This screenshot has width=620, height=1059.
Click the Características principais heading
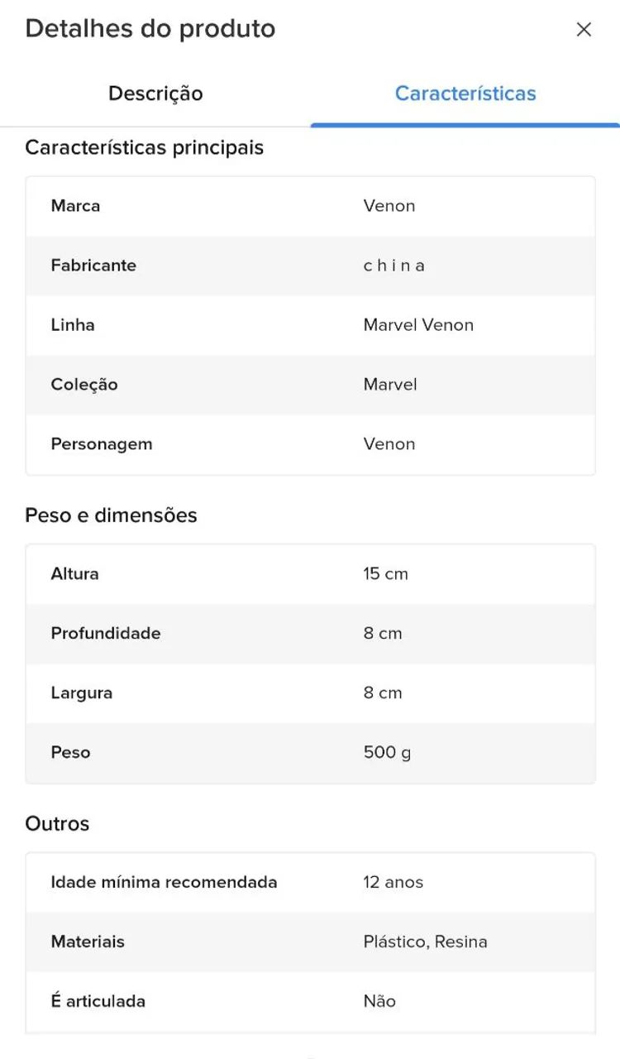point(145,148)
